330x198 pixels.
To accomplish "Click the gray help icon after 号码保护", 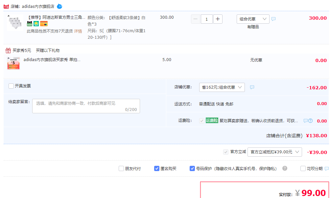I will coord(285,168).
